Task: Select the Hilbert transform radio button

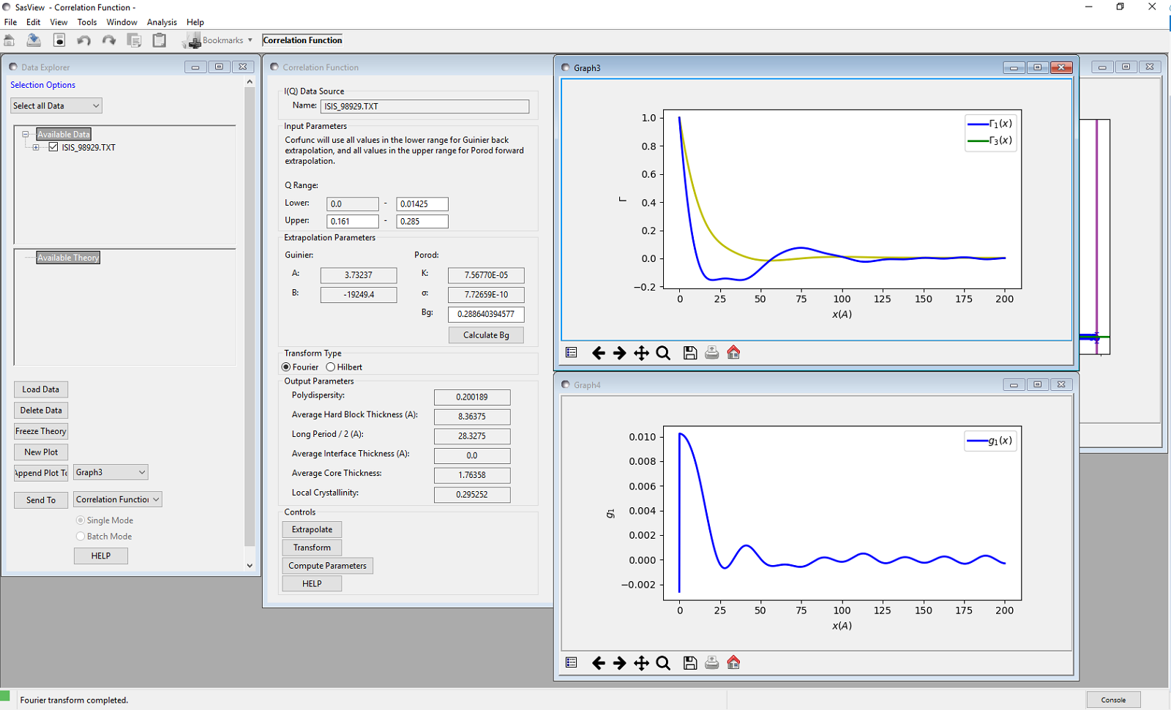Action: 331,367
